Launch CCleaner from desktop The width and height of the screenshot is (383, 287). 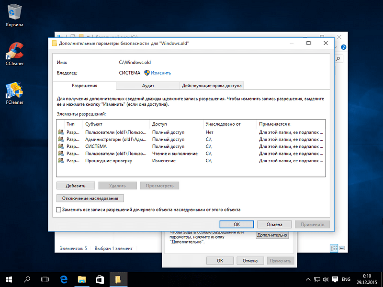point(14,53)
